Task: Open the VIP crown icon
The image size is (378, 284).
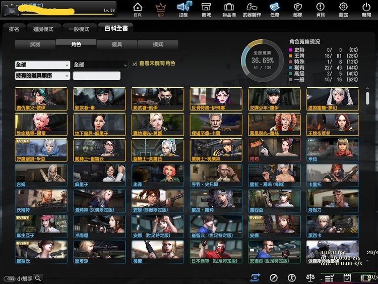Action: [x=160, y=10]
